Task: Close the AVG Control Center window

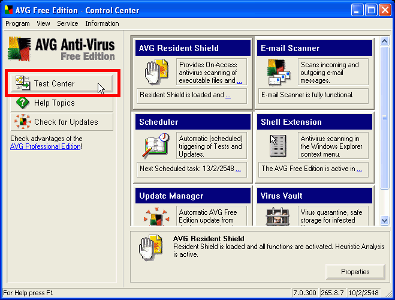Action: (385, 10)
